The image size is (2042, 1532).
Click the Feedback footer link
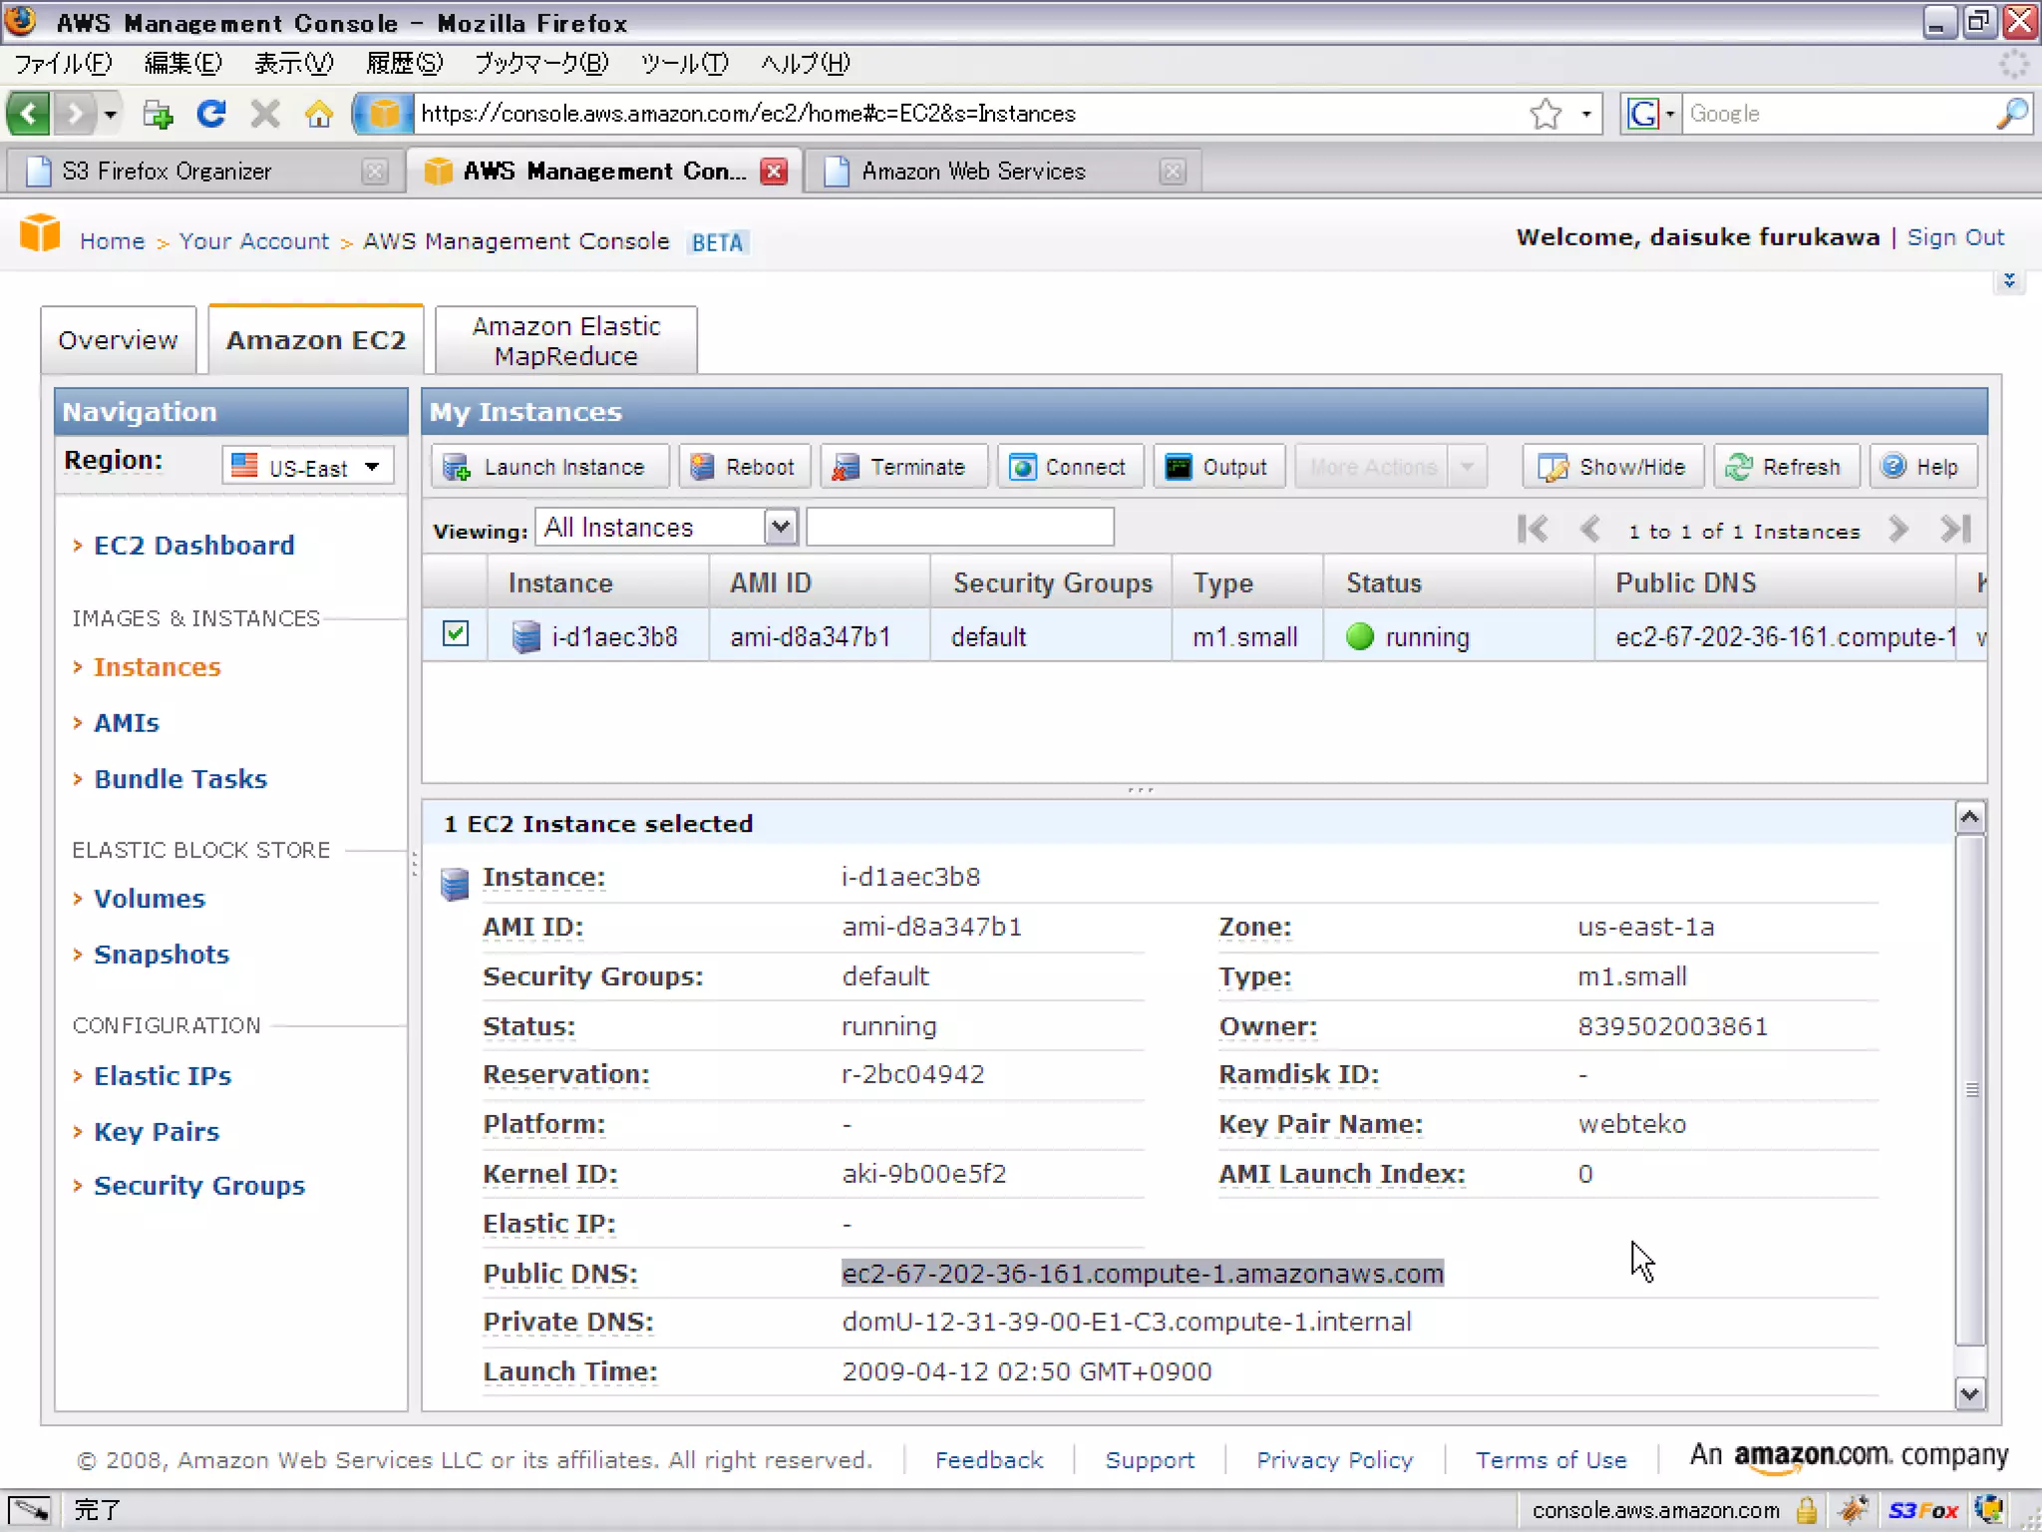tap(989, 1460)
